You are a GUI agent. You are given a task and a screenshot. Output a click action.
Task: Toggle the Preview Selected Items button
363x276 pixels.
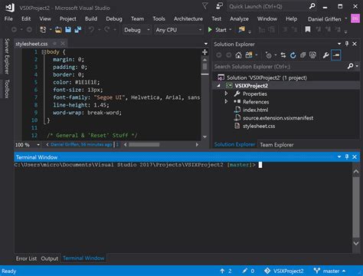point(336,55)
